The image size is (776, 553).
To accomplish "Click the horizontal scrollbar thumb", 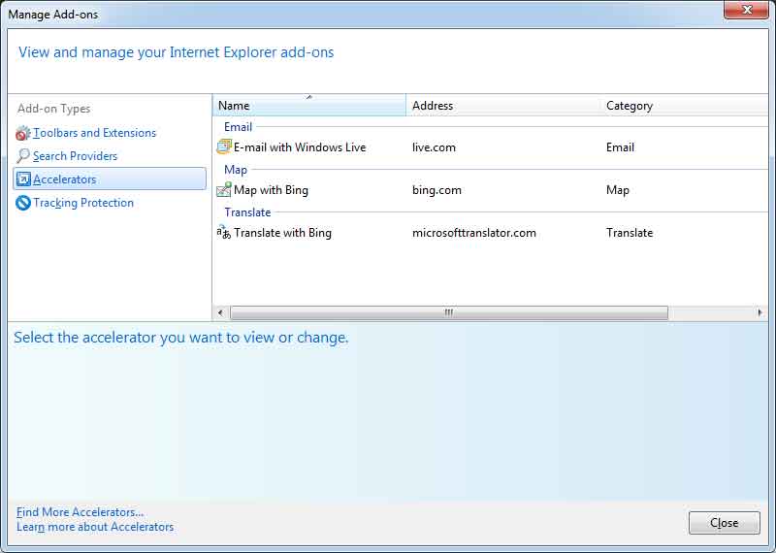I will [449, 313].
